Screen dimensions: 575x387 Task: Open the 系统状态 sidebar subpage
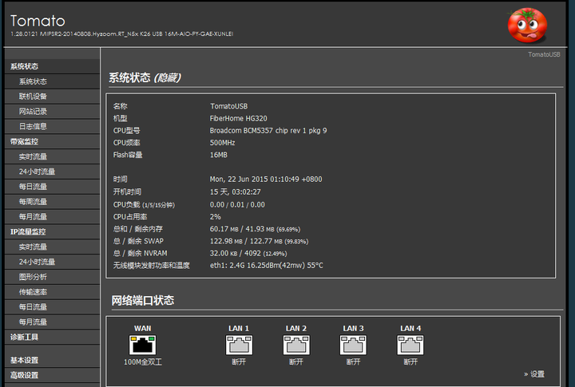point(52,81)
